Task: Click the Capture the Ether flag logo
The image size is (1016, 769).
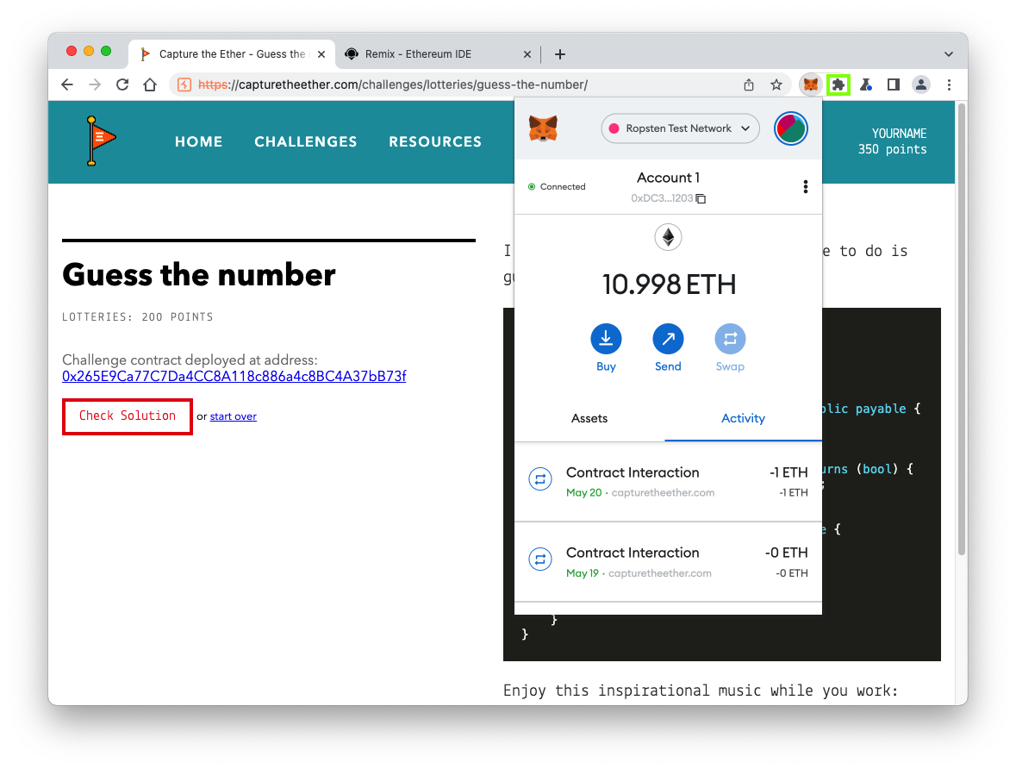Action: coord(101,141)
